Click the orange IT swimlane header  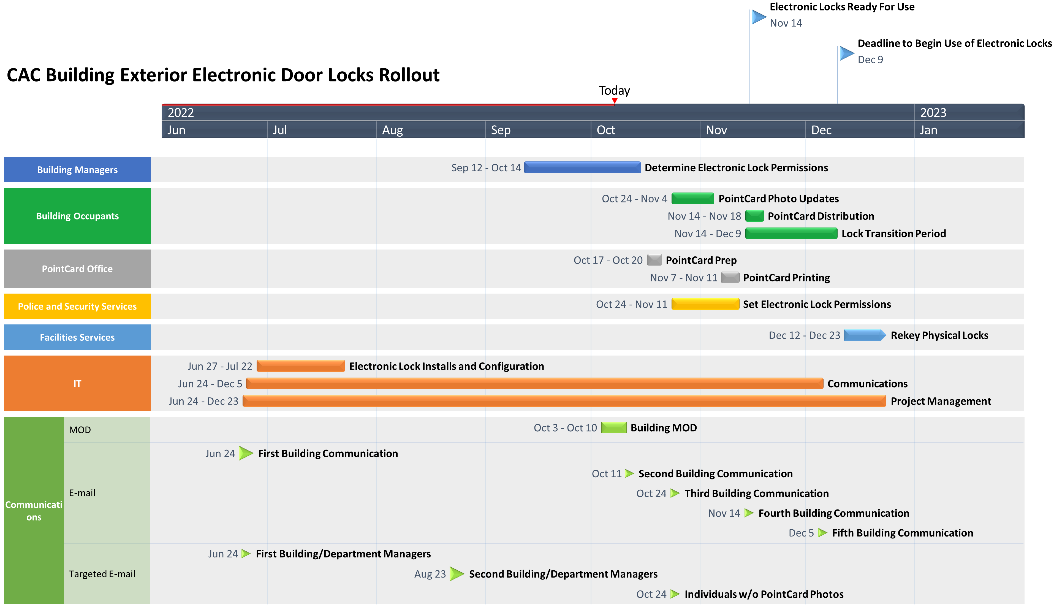pos(78,384)
